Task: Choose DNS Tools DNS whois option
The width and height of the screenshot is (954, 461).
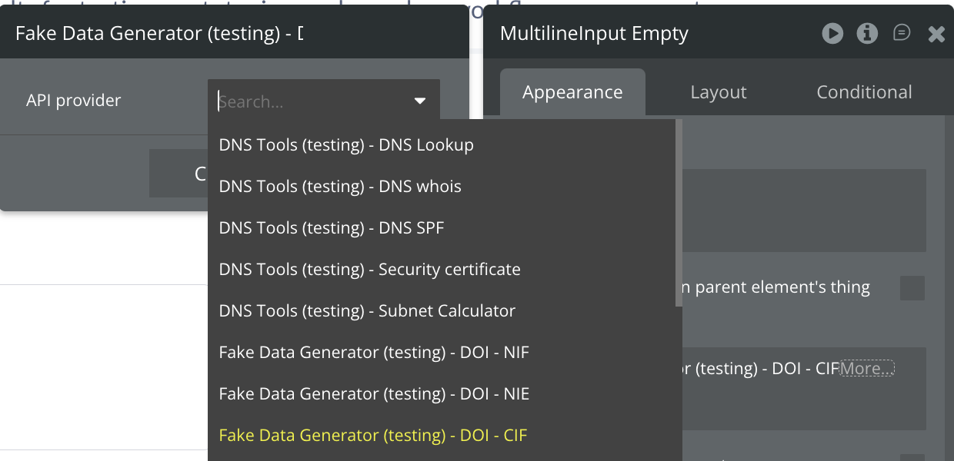Action: [340, 187]
